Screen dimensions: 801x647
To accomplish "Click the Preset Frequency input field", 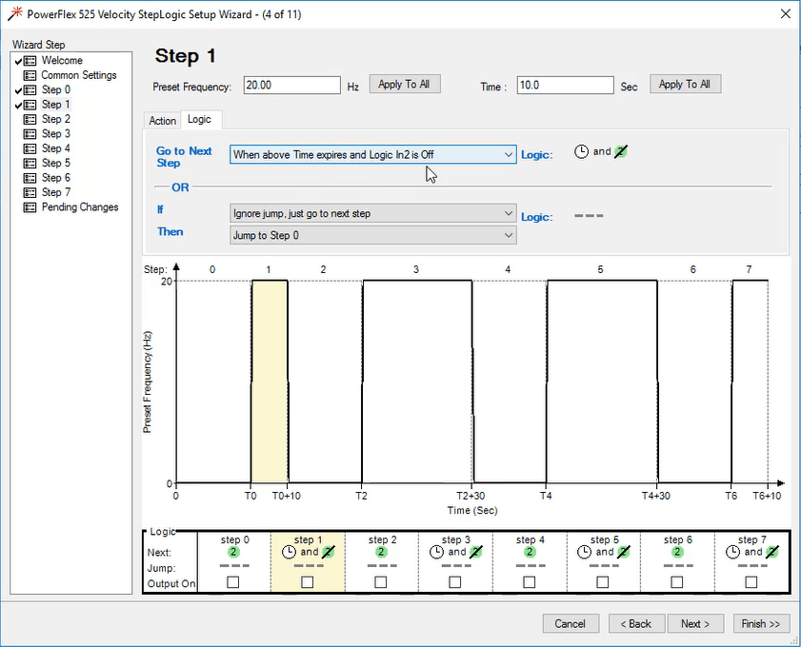I will click(x=291, y=86).
